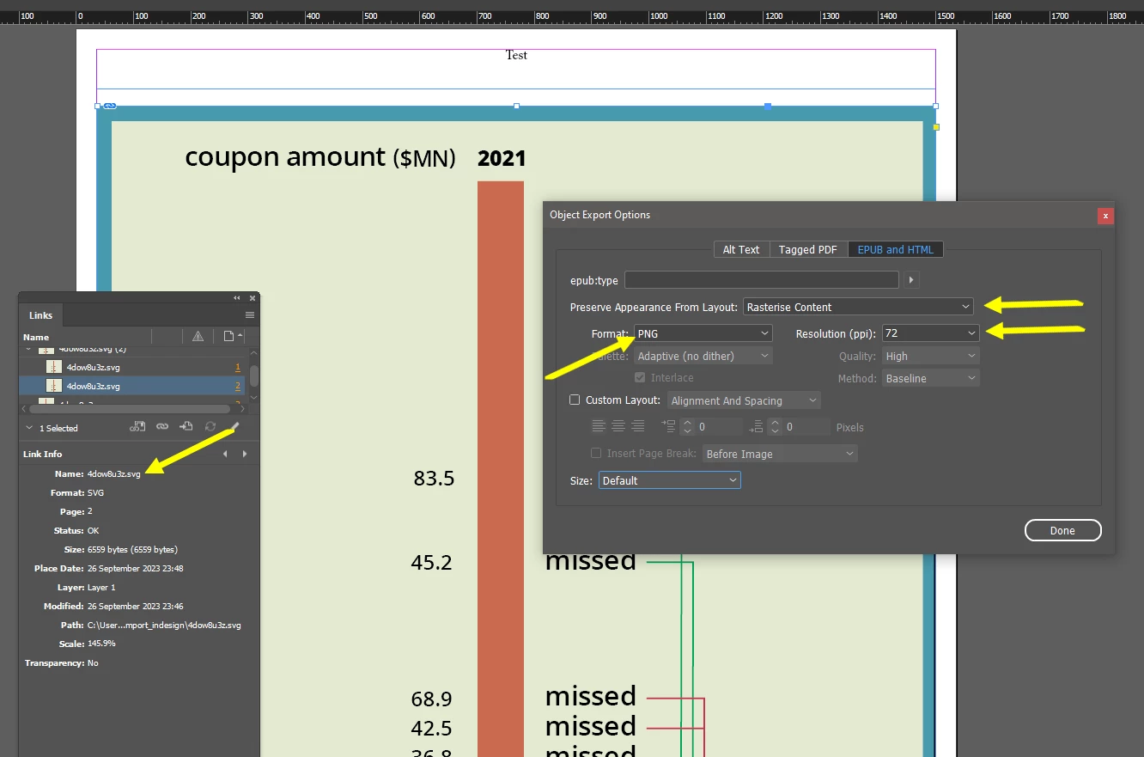Open the Before Image dropdown
This screenshot has height=757, width=1144.
tap(780, 454)
